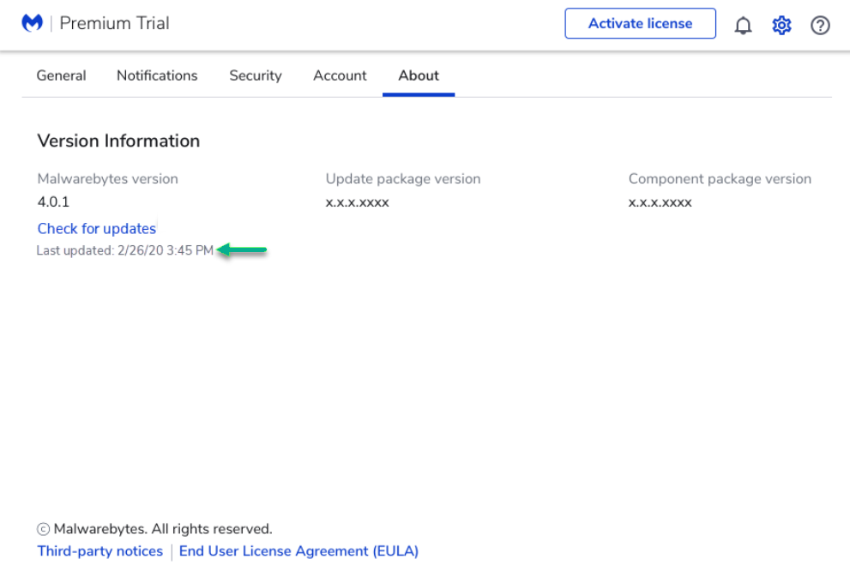Click the Last updated 2/26/20 3:45 PM text
Image resolution: width=850 pixels, height=583 pixels.
click(x=124, y=250)
